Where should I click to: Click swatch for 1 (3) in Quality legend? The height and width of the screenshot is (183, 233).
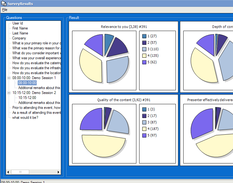[x=144, y=109]
